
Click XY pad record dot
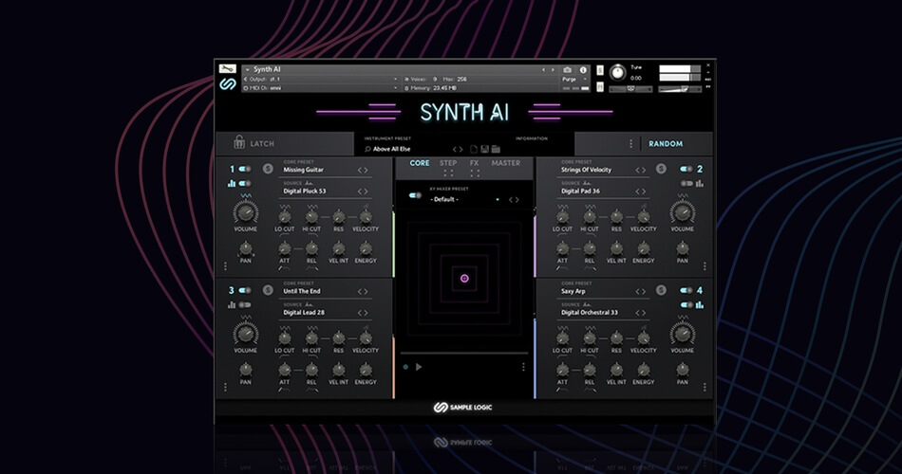[405, 367]
